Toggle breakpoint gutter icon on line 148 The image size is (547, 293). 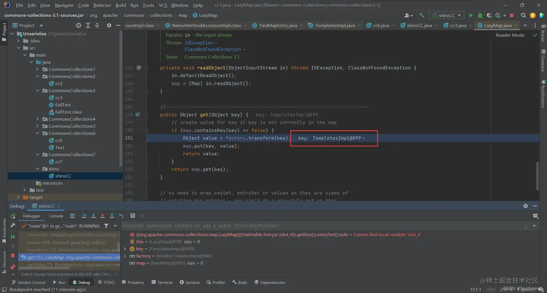138,115
